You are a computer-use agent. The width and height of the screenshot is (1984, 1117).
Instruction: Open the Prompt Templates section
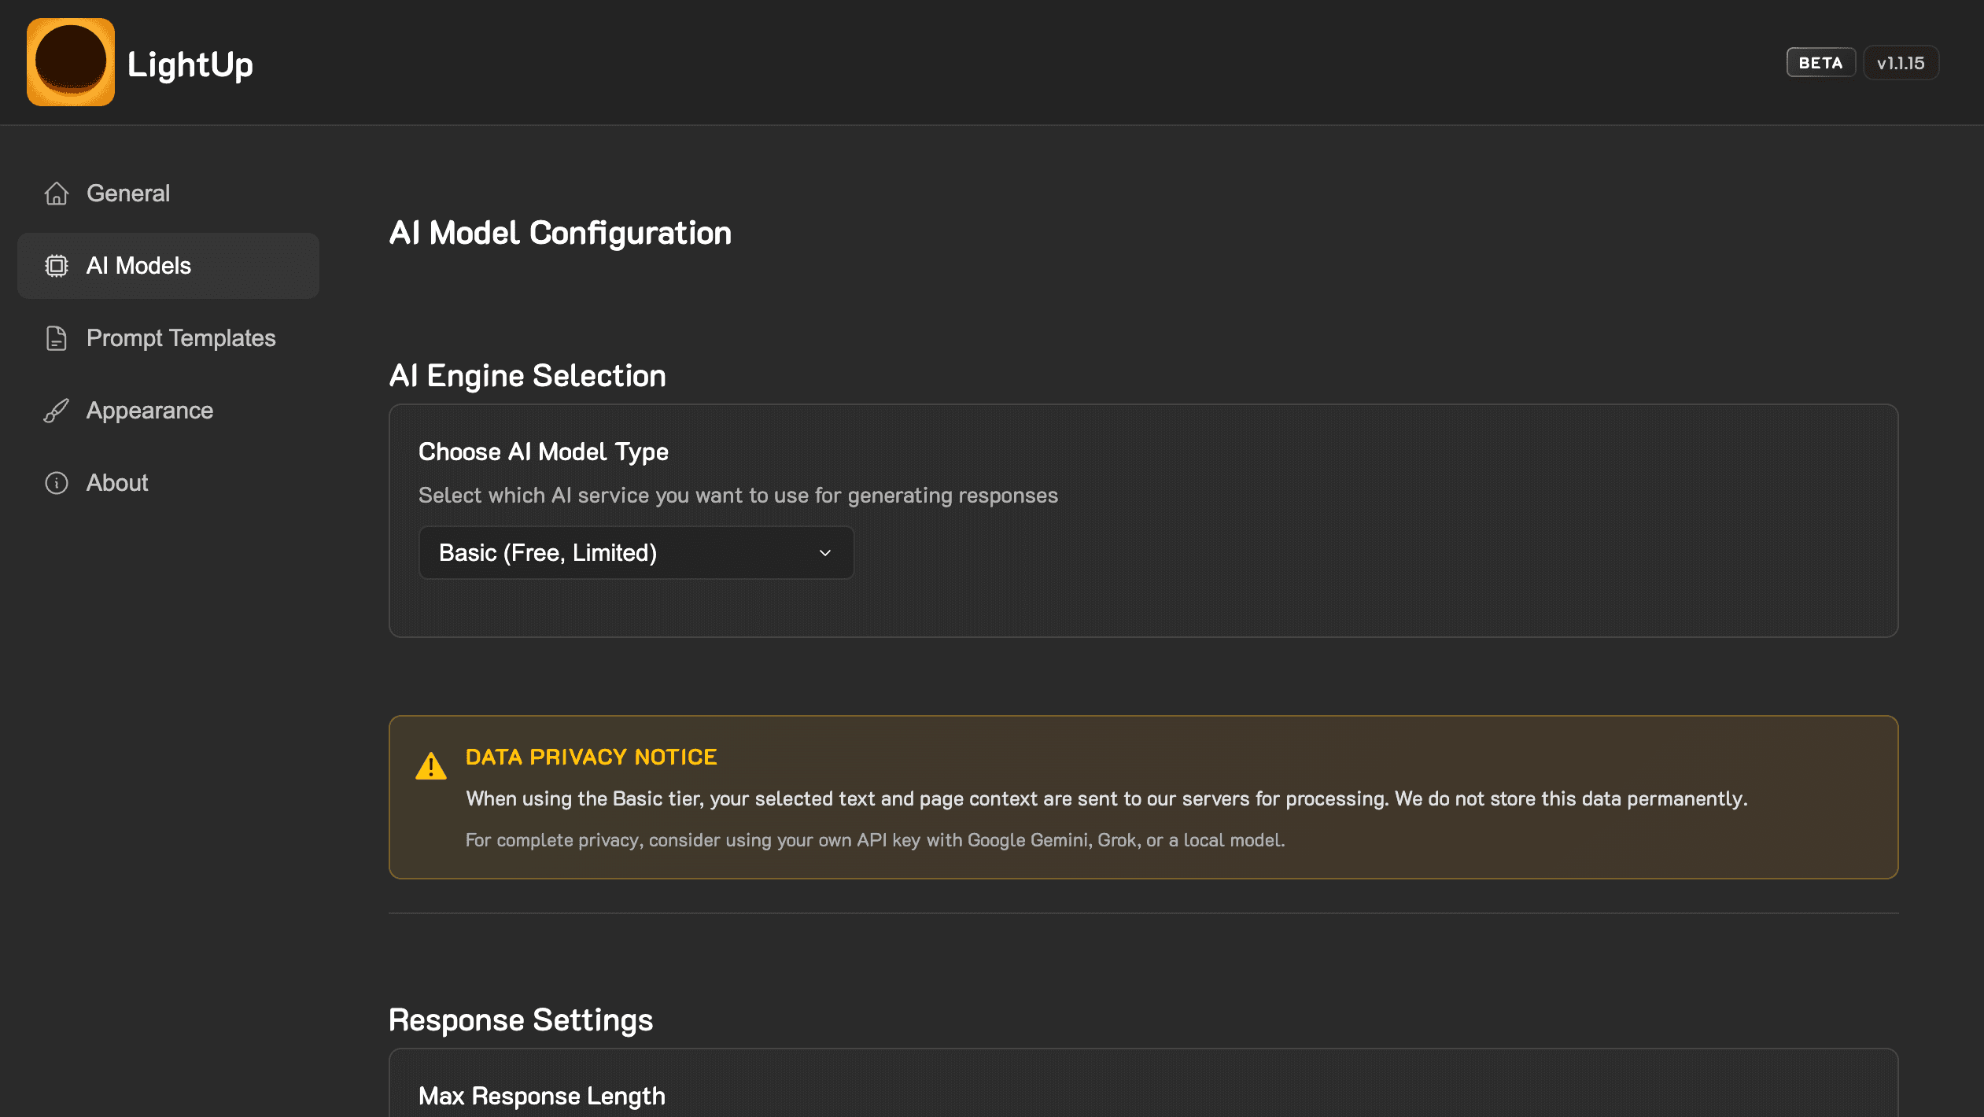[x=181, y=338]
